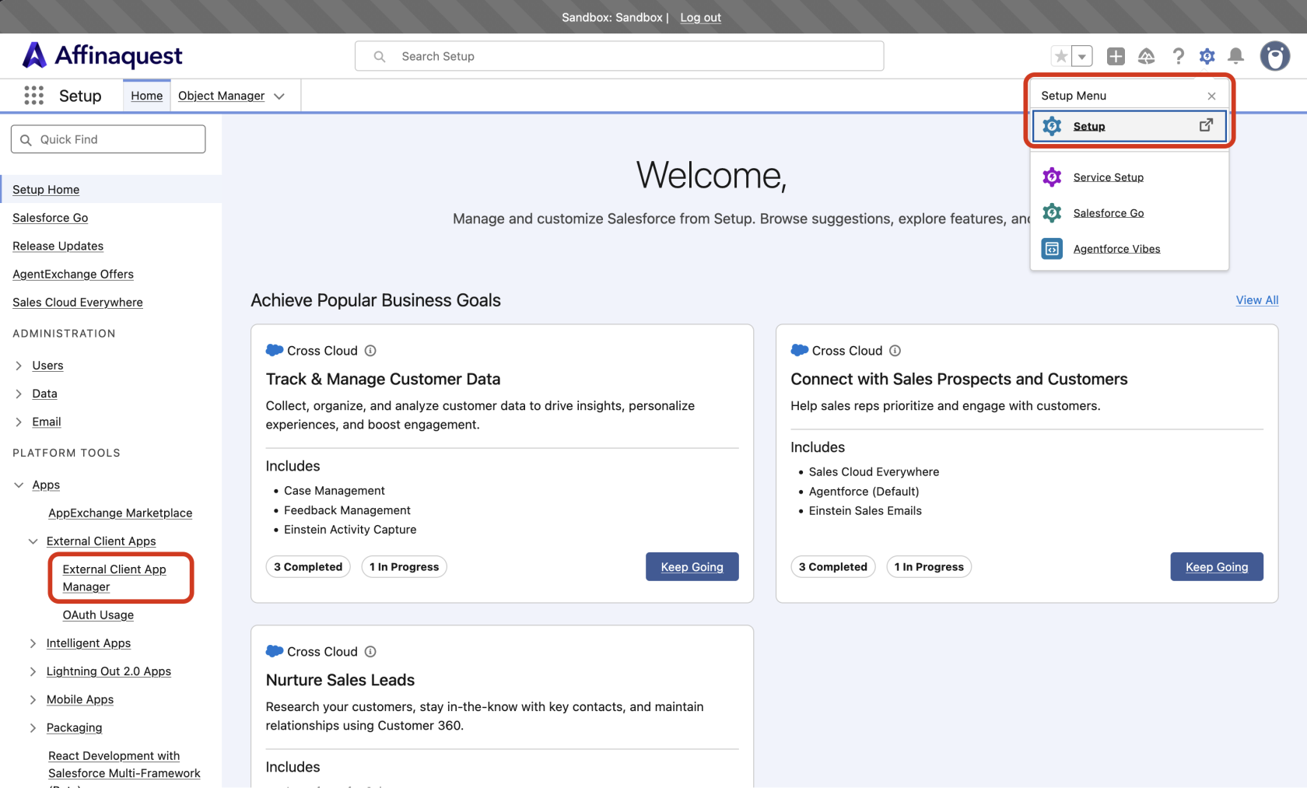Collapse External Client Apps node

pos(33,541)
